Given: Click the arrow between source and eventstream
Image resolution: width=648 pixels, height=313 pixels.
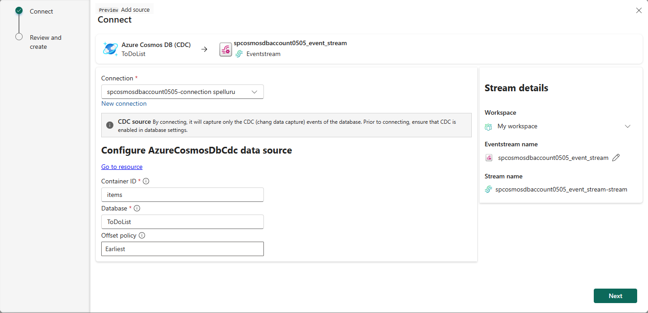Looking at the screenshot, I should [x=204, y=49].
